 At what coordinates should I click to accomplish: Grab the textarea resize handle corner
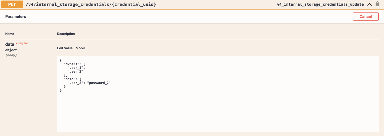377,130
